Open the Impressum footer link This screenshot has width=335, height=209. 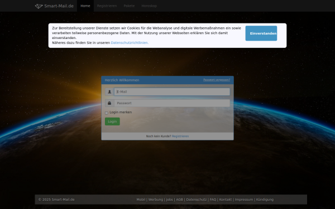pos(244,200)
